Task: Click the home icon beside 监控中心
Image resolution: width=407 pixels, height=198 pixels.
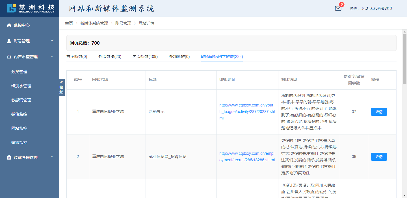Action: pyautogui.click(x=9, y=25)
